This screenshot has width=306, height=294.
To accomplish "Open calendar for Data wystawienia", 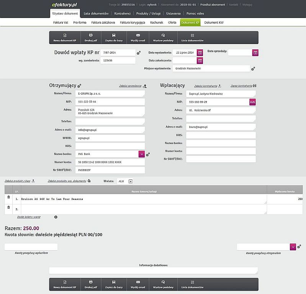I will [200, 52].
